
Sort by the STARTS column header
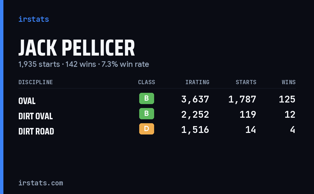coord(246,82)
